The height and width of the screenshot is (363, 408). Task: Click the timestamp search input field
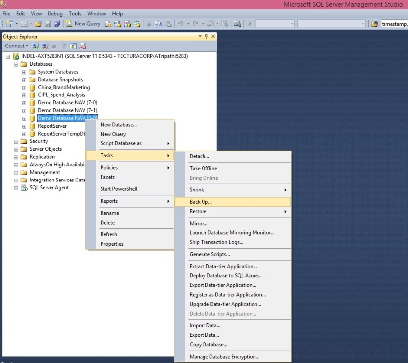tap(394, 24)
